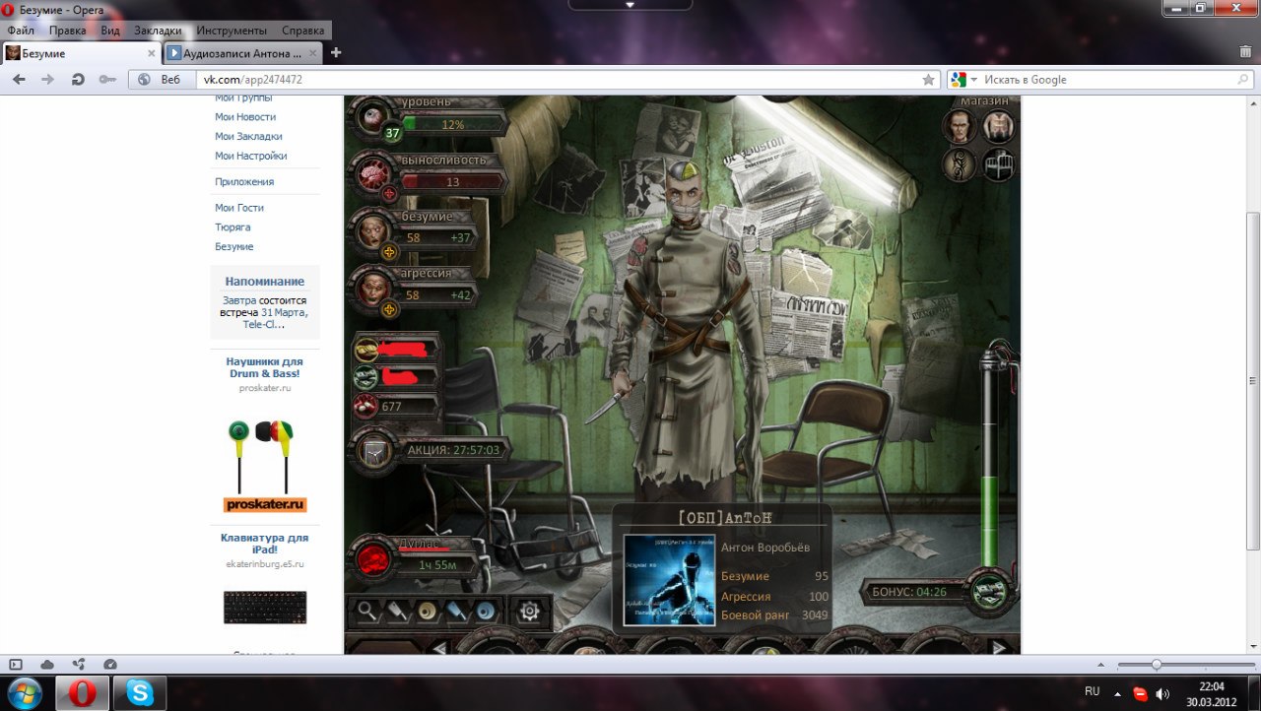Click the green cash currency icon

tap(366, 377)
